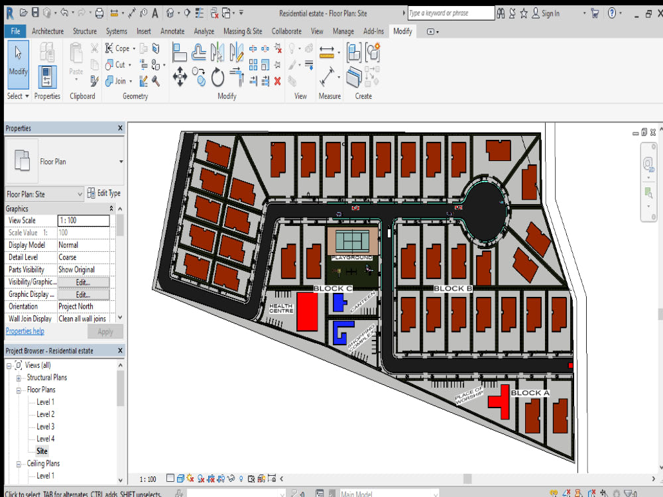This screenshot has width=663, height=497.
Task: Toggle the sun path setting off
Action: point(190,478)
